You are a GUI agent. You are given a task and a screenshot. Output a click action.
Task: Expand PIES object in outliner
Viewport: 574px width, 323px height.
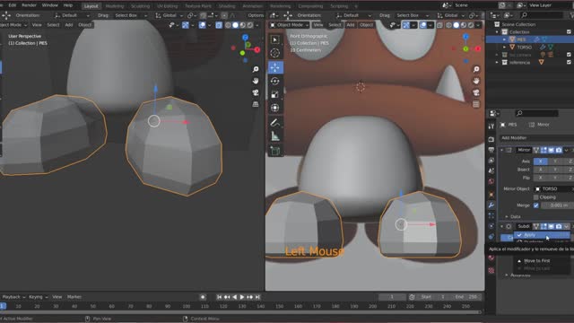[x=504, y=39]
